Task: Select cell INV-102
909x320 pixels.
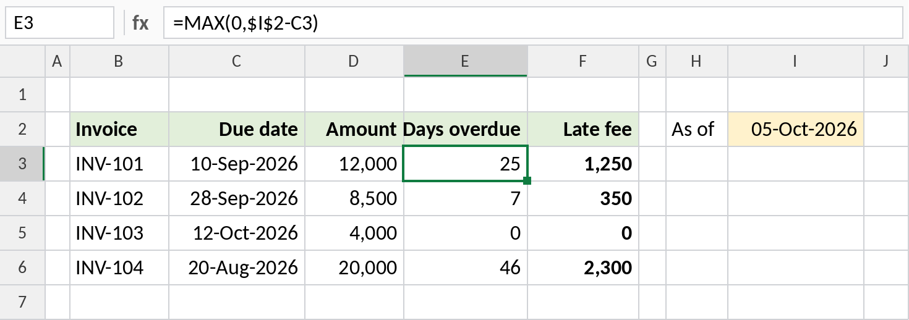Action: [x=119, y=198]
